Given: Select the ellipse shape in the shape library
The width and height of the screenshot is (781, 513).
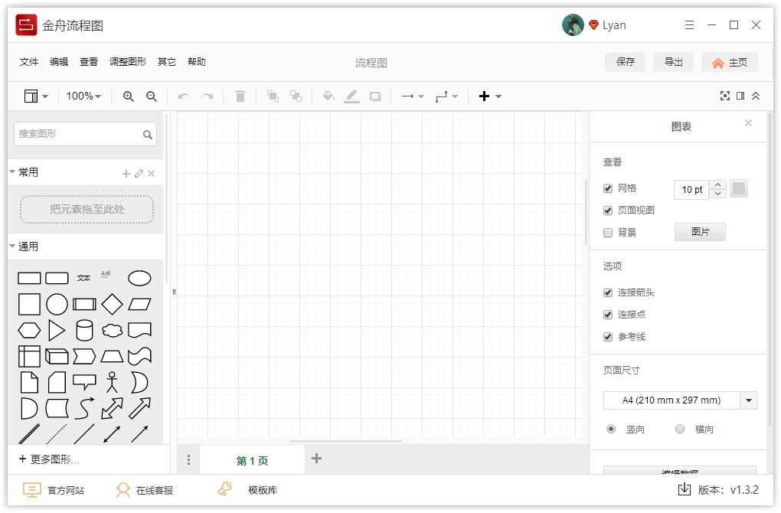Looking at the screenshot, I should coord(139,278).
